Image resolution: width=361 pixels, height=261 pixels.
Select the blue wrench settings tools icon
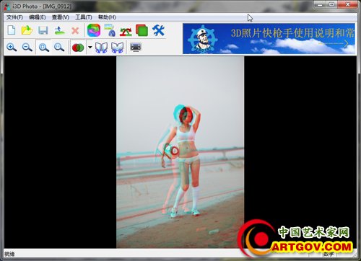(158, 30)
